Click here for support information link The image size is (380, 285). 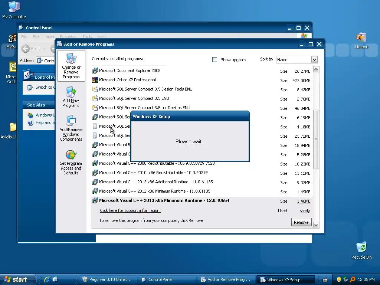pos(130,210)
